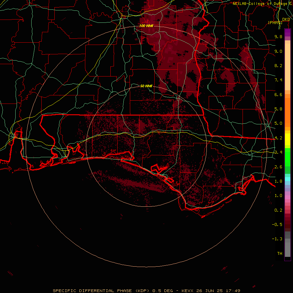Screen dimensions: 293x293
Task: Click the TH threshold label
Action: click(280, 254)
